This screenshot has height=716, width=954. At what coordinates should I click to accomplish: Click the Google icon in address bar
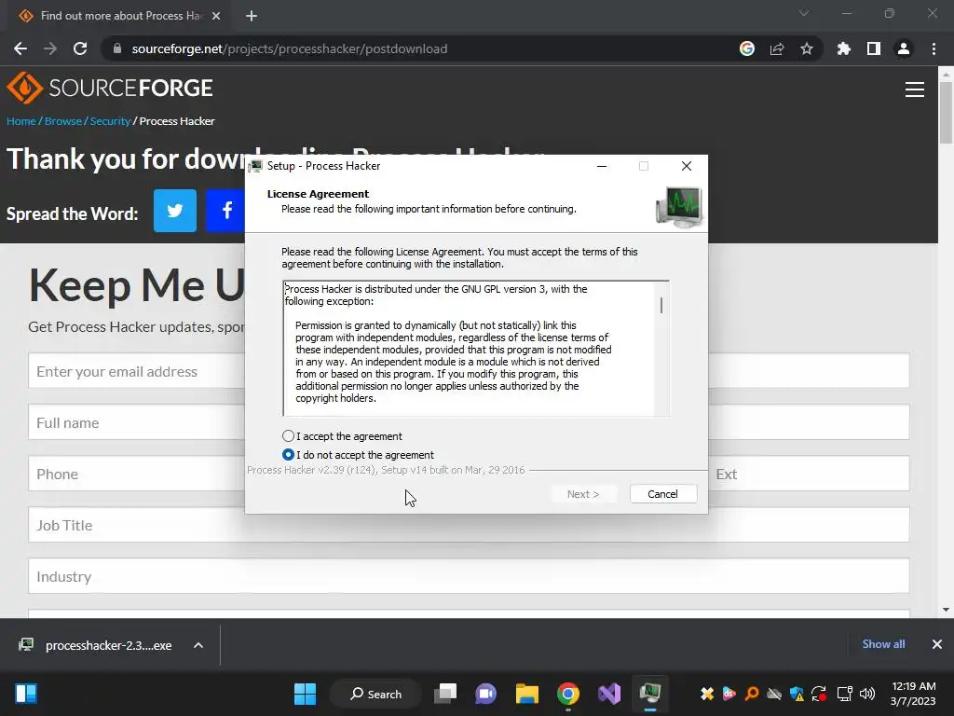point(747,48)
